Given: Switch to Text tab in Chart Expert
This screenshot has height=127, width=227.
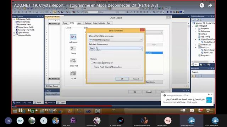Looking at the screenshot, I should (x=109, y=23).
